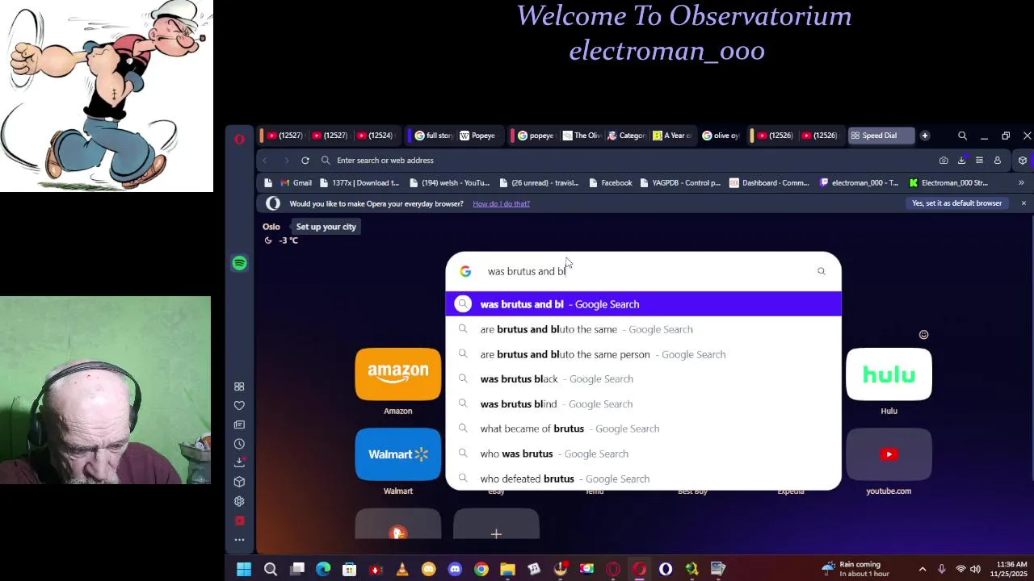This screenshot has width=1034, height=581.
Task: Open Extensions cube icon in sidebar
Action: point(239,482)
